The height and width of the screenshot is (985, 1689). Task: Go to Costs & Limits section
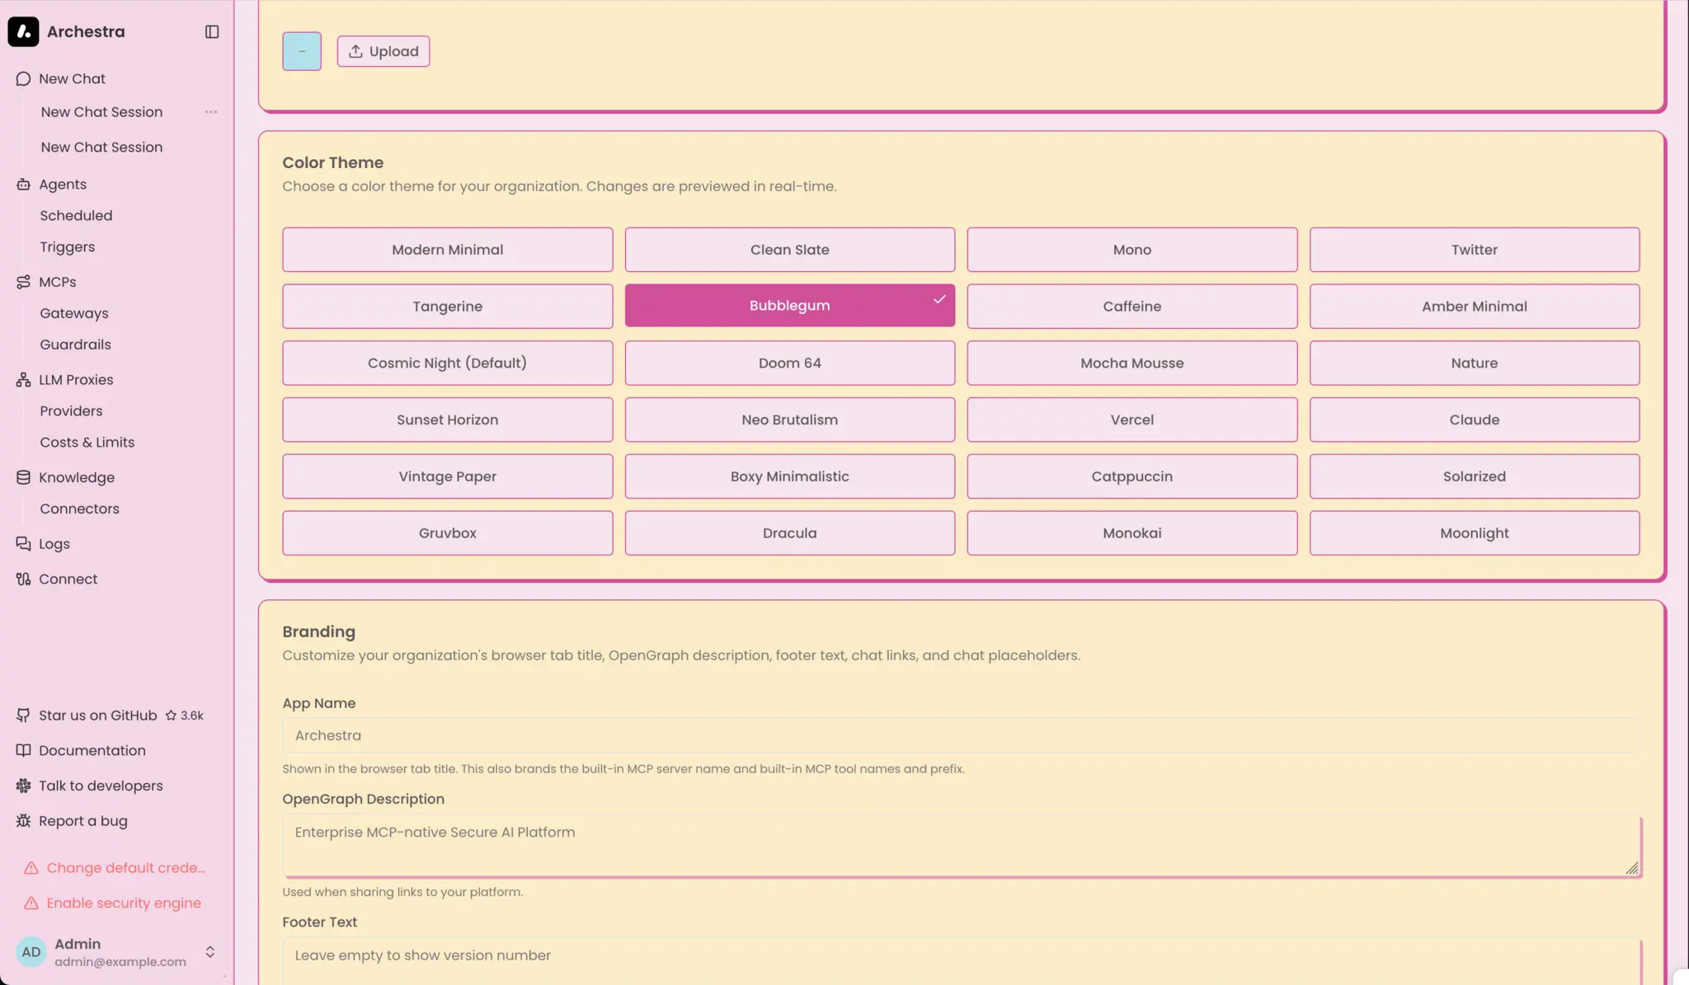(87, 443)
